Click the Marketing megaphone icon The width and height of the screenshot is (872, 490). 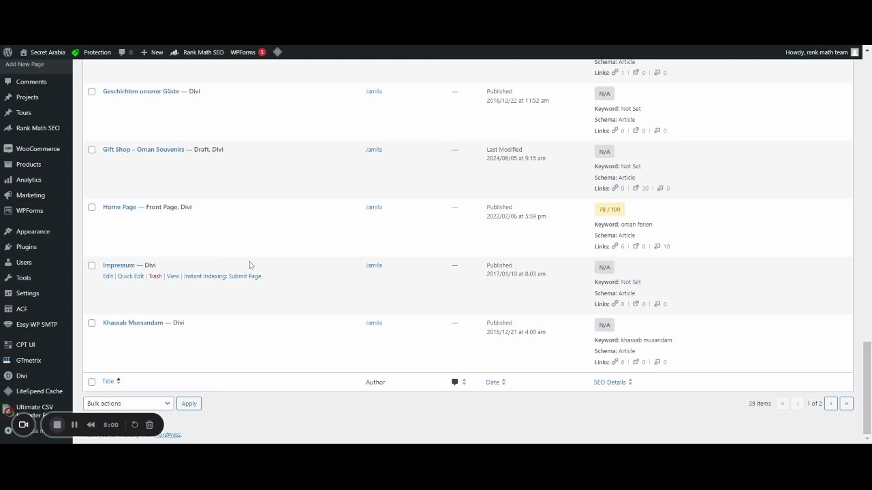tap(8, 195)
